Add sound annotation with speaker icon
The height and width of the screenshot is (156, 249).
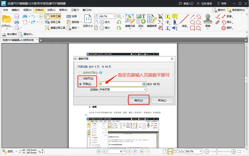click(175, 28)
